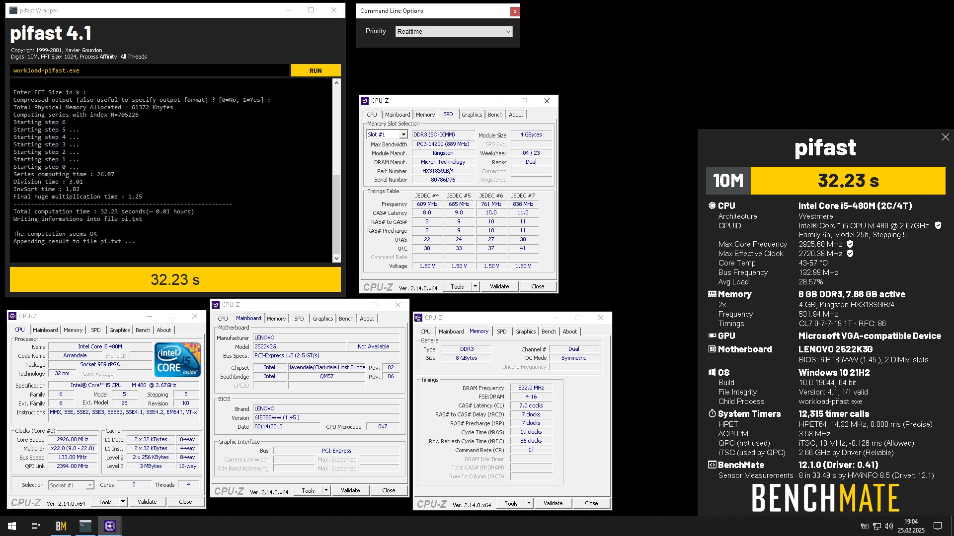Click the Micron Technology DRAM manufacturer value
This screenshot has width=954, height=536.
click(443, 162)
